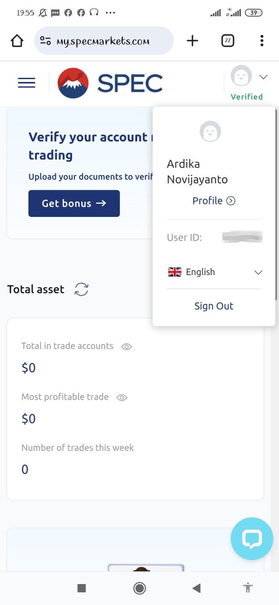Tap the accessibility shortcut icon in navigation bar
Viewport: 279px width, 605px height.
(248, 588)
